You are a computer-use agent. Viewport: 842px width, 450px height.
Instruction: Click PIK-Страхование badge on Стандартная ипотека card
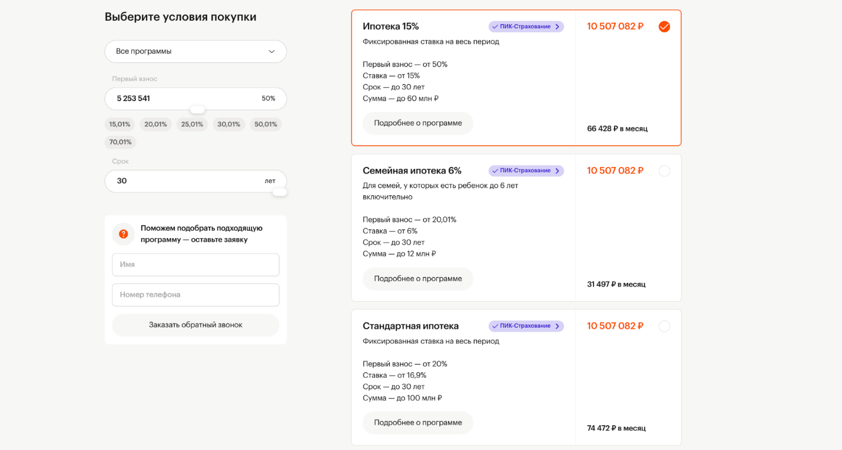[x=526, y=326]
